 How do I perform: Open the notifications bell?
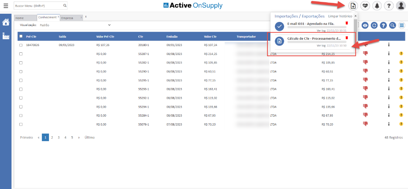[377, 6]
